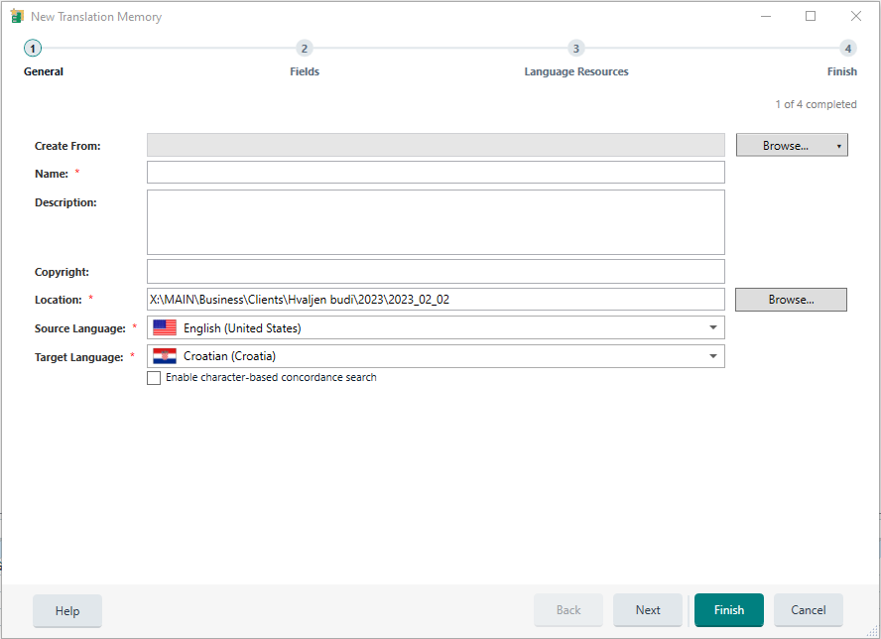Minimize the New Translation Memory window
Screen dimensions: 881x639
(x=766, y=16)
